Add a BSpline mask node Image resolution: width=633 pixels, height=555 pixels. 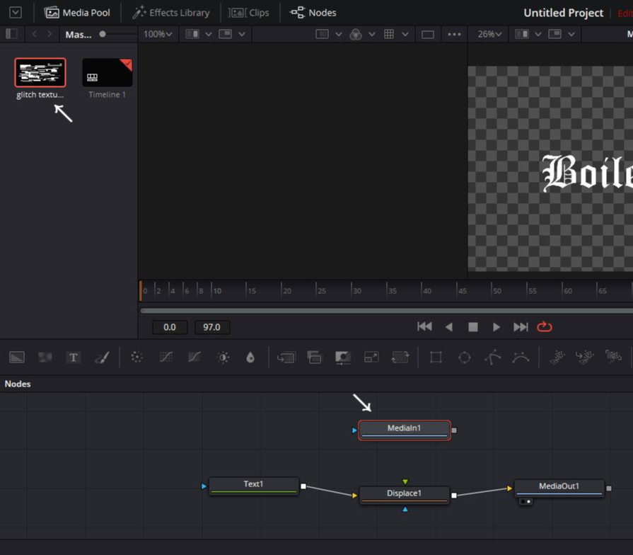521,357
